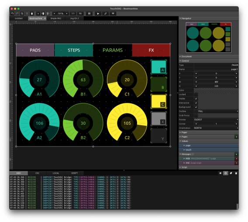Click the Fit zoom button
Screen dimensions: 248x222
[x=80, y=14]
